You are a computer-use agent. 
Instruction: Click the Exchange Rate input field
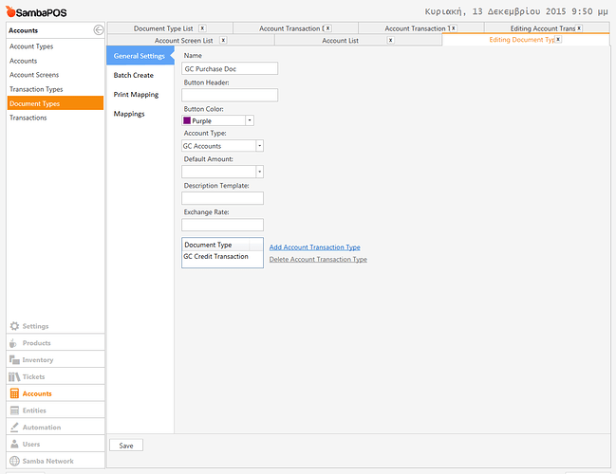point(222,225)
